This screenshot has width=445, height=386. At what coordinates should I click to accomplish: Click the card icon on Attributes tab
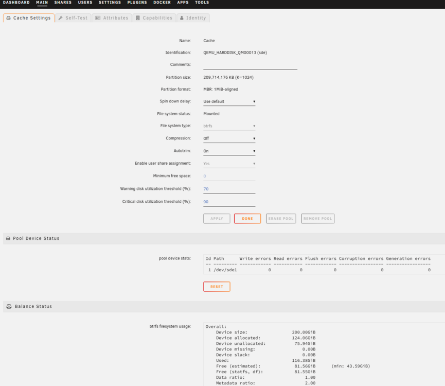pyautogui.click(x=98, y=18)
